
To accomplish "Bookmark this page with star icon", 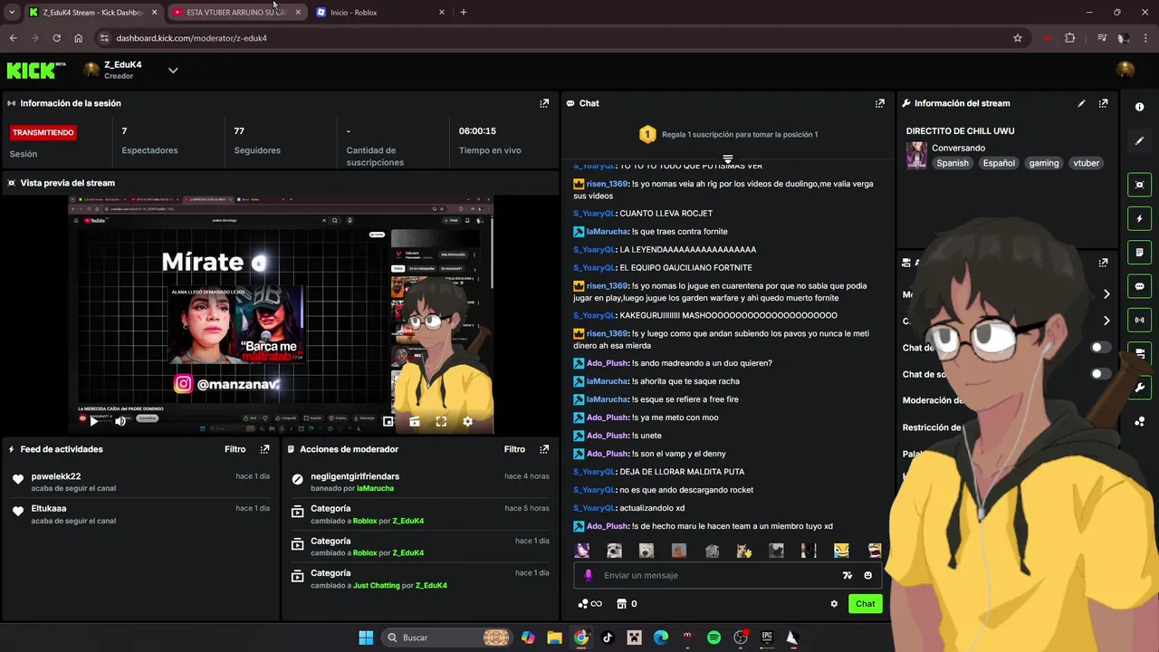I will [1018, 38].
